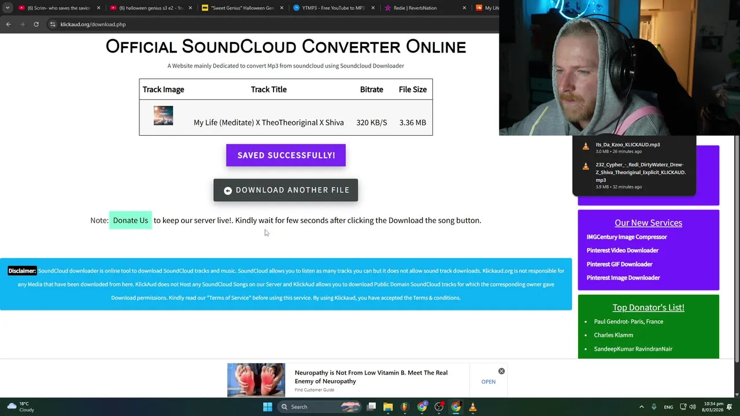Click DOWNLOAD ANOTHER FILE button
This screenshot has height=416, width=740.
[286, 190]
